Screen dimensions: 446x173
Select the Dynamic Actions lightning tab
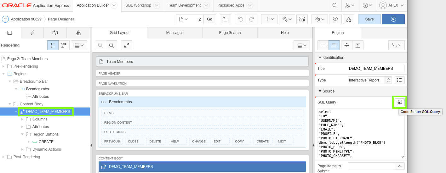pyautogui.click(x=32, y=33)
